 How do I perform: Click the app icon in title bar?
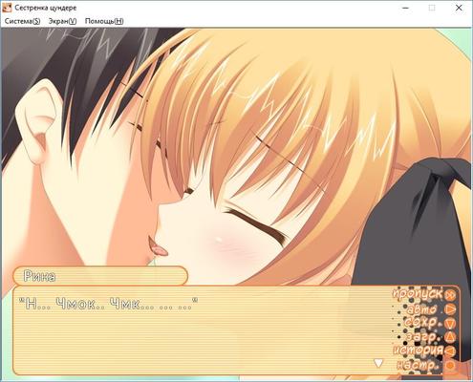tap(7, 8)
